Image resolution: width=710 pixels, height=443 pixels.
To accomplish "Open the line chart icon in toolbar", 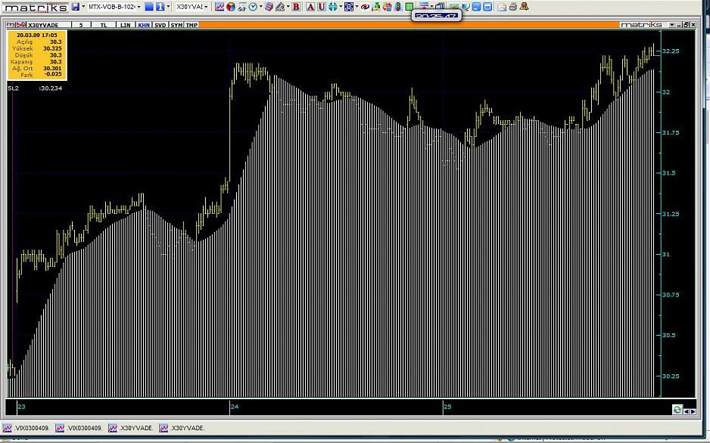I will pyautogui.click(x=220, y=7).
